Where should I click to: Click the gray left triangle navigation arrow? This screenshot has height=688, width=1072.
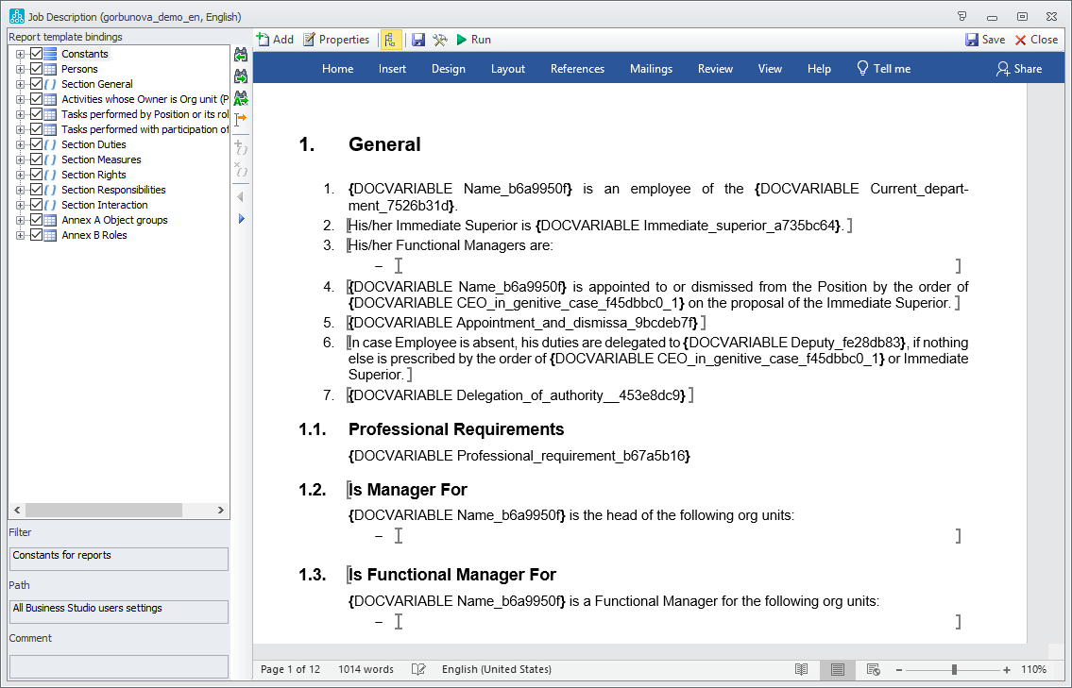(x=241, y=196)
